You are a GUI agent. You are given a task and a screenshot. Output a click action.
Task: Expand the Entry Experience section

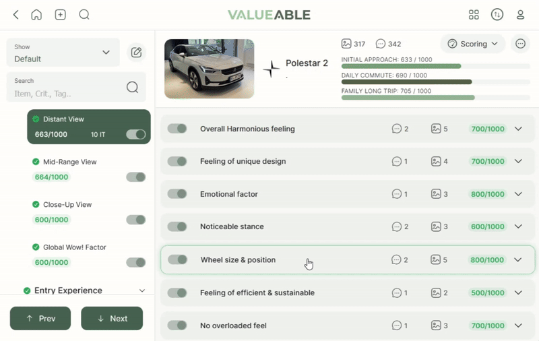click(x=142, y=290)
